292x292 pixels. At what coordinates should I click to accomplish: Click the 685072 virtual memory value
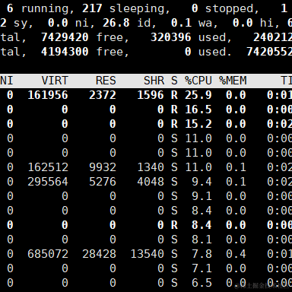point(48,254)
